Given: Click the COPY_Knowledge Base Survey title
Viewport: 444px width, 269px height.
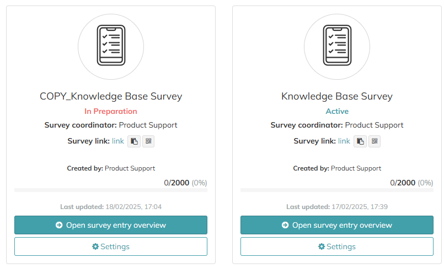Looking at the screenshot, I should click(111, 96).
